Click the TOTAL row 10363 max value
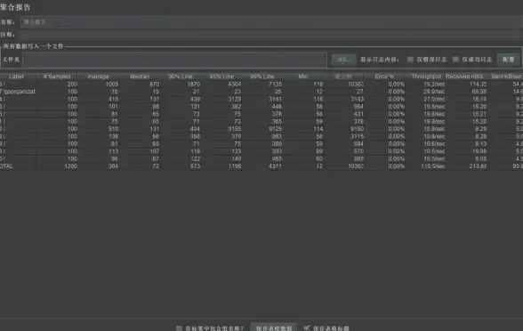Viewport: 523px width, 331px height. point(356,166)
